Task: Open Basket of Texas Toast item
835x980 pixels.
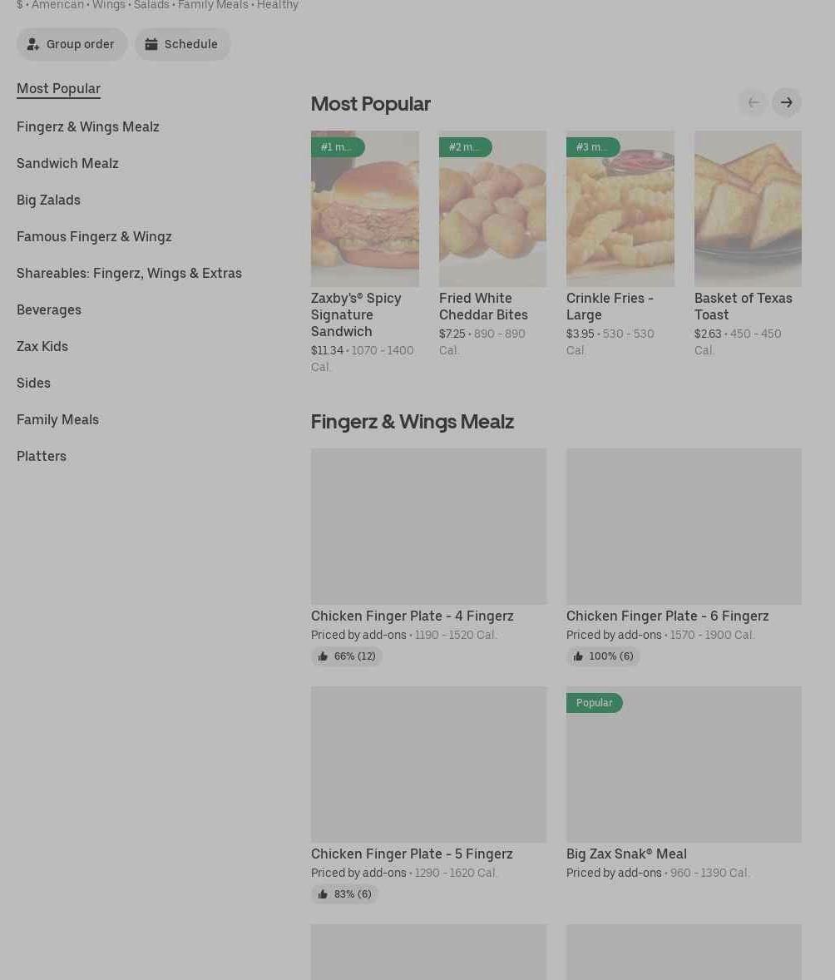Action: 748,244
